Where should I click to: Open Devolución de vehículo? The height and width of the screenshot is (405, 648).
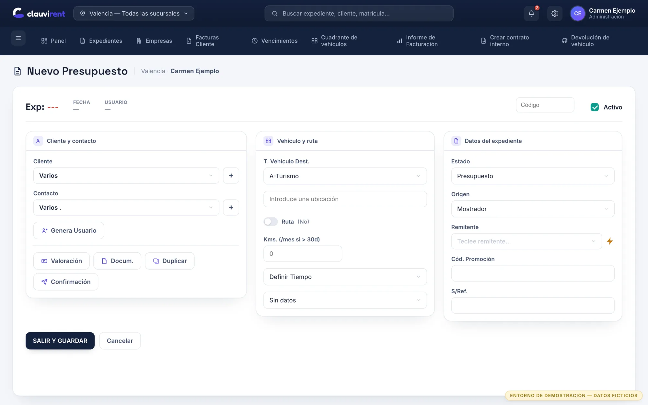585,41
